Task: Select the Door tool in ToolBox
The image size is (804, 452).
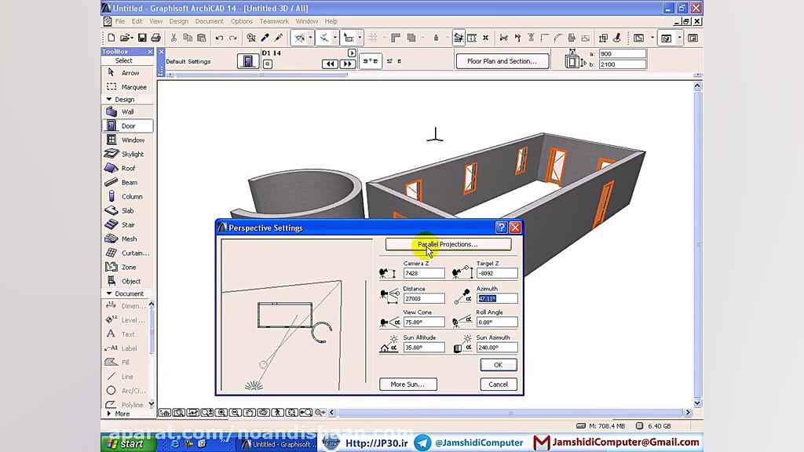Action: (127, 126)
